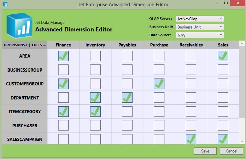Image resolution: width=246 pixels, height=159 pixels.
Task: Check BUSINESSGROUP for the Receivables cube
Action: [191, 70]
